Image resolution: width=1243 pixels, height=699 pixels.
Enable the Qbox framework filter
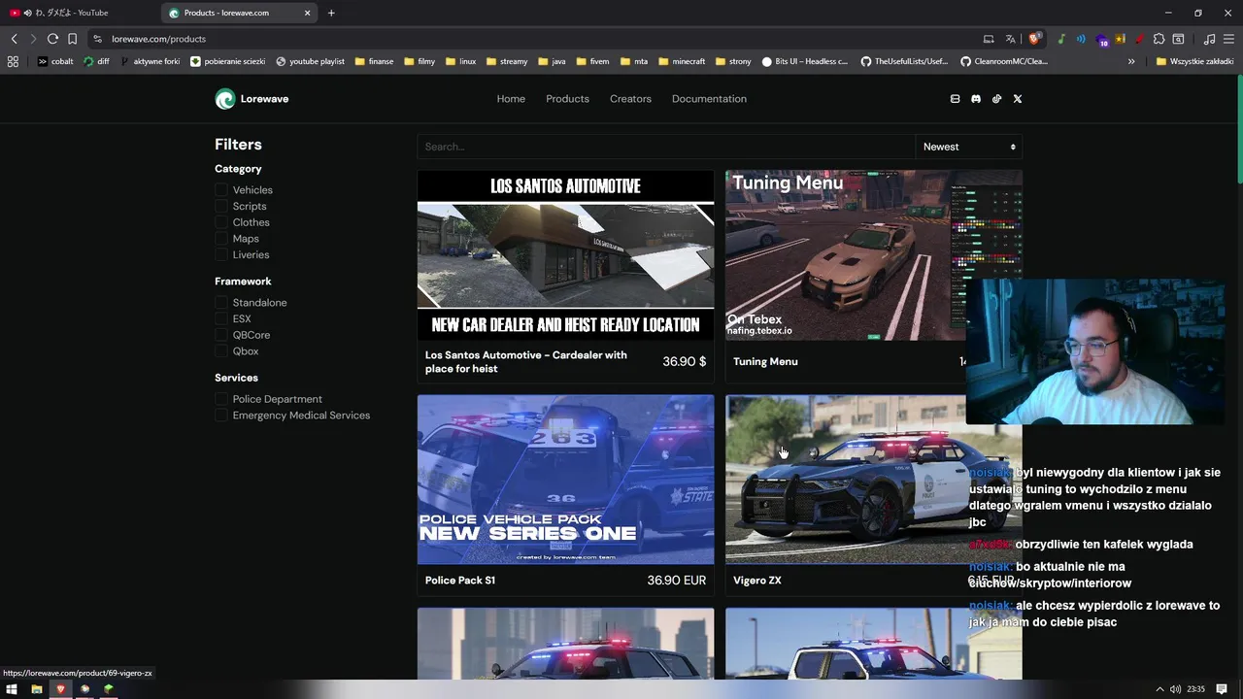[x=221, y=351]
